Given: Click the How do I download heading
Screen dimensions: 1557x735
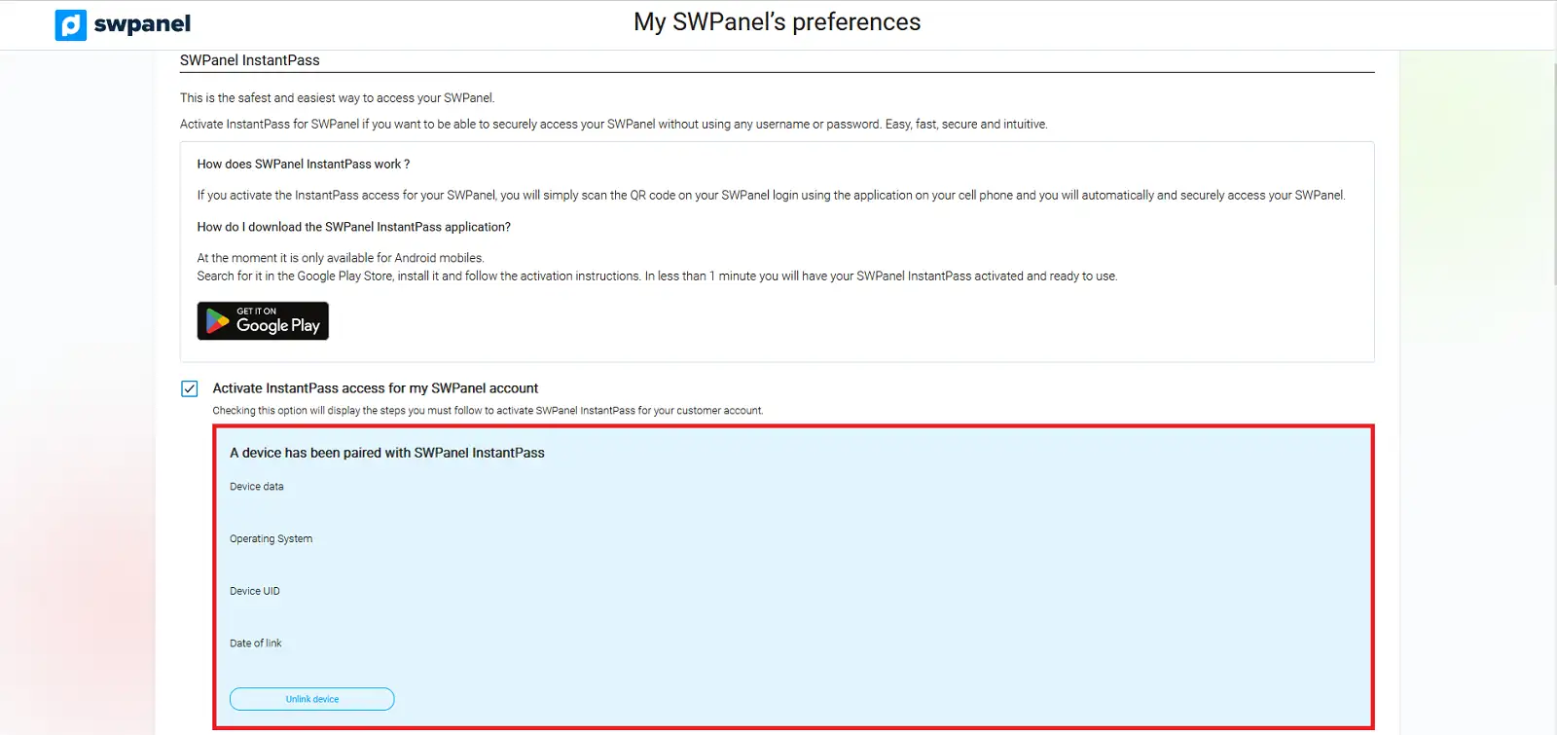Looking at the screenshot, I should pos(353,227).
